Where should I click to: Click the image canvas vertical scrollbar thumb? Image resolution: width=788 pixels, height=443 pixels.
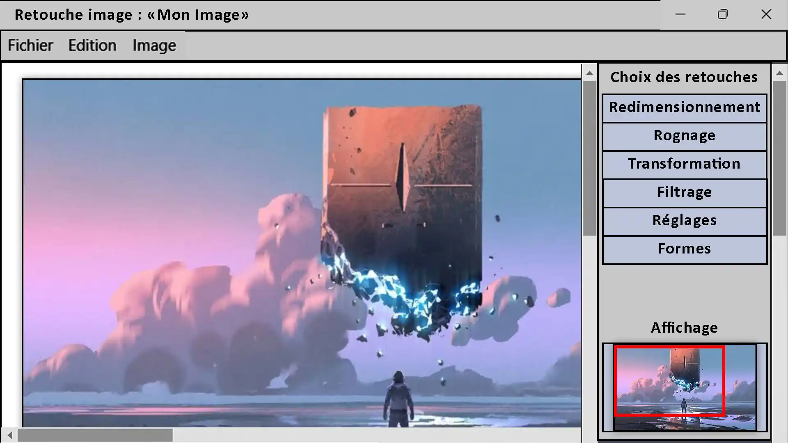pos(590,158)
